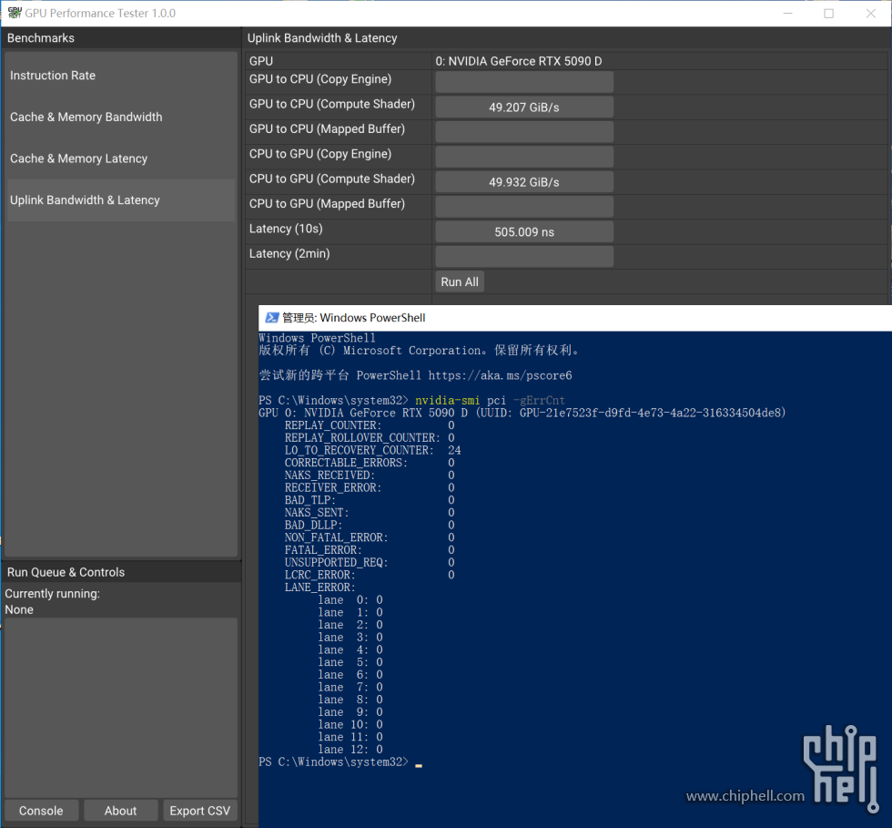This screenshot has height=828, width=892.
Task: Click the PowerShell window title bar
Action: point(575,318)
